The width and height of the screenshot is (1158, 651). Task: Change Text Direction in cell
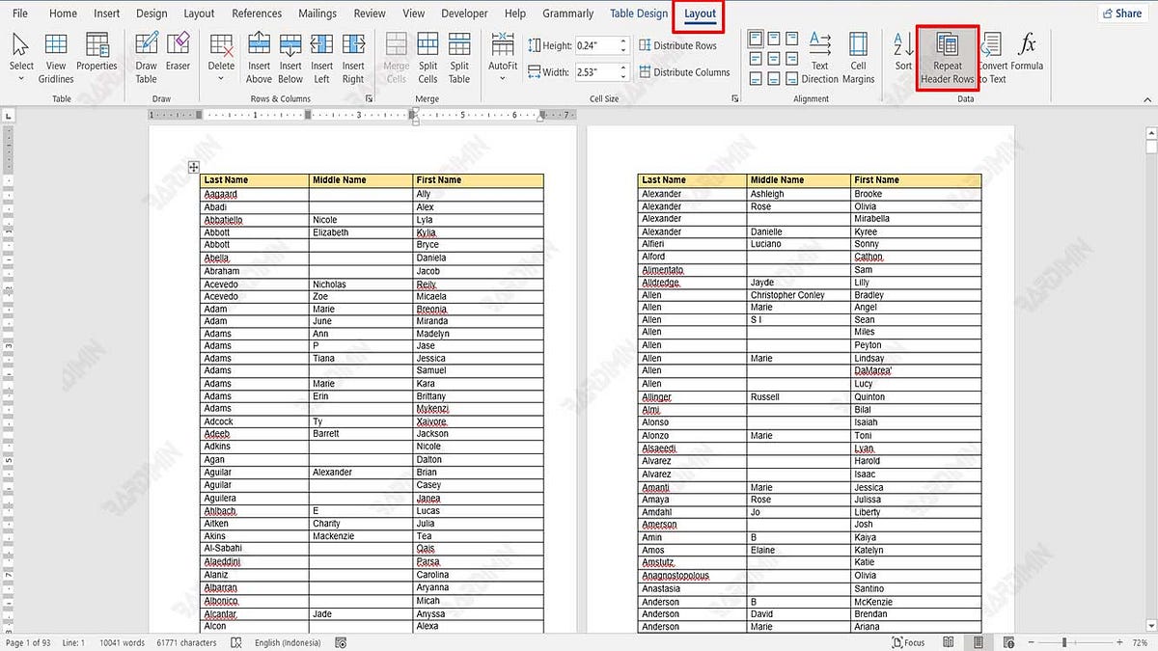pyautogui.click(x=819, y=58)
